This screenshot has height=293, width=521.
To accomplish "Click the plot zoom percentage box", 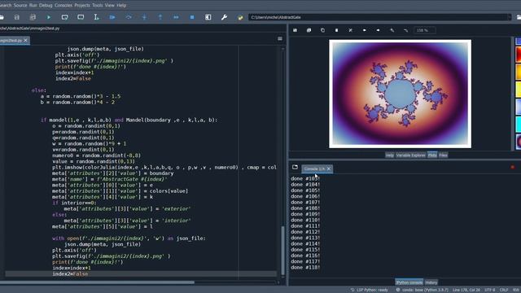I will pyautogui.click(x=425, y=30).
